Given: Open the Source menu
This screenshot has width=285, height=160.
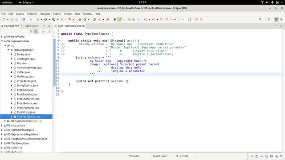Looking at the screenshot, I should tap(20, 14).
